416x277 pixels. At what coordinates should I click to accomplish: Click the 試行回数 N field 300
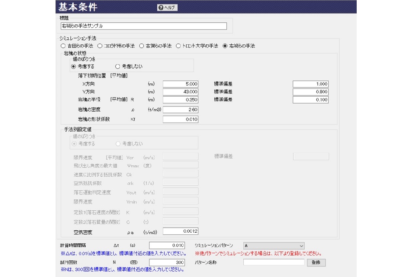(x=167, y=262)
